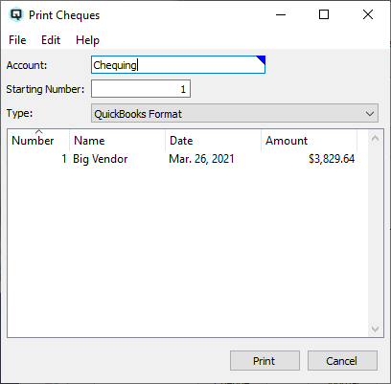The height and width of the screenshot is (384, 391).
Task: Open the Edit menu
Action: 51,40
